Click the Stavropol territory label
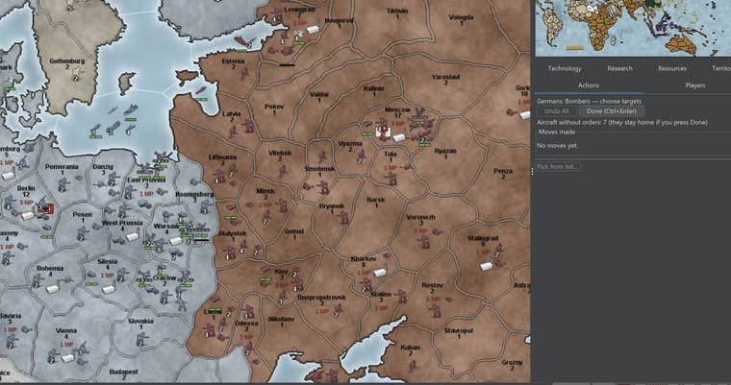Viewport: 731px width, 385px height. click(x=458, y=330)
